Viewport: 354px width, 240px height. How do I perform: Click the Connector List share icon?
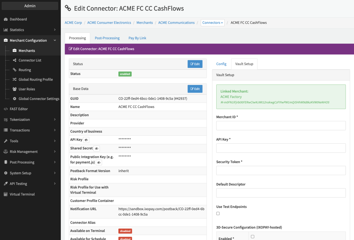click(15, 60)
